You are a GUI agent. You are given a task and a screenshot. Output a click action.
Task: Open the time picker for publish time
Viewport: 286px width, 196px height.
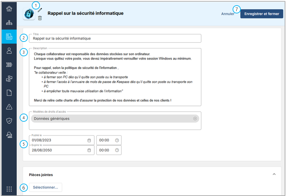pyautogui.click(x=117, y=140)
